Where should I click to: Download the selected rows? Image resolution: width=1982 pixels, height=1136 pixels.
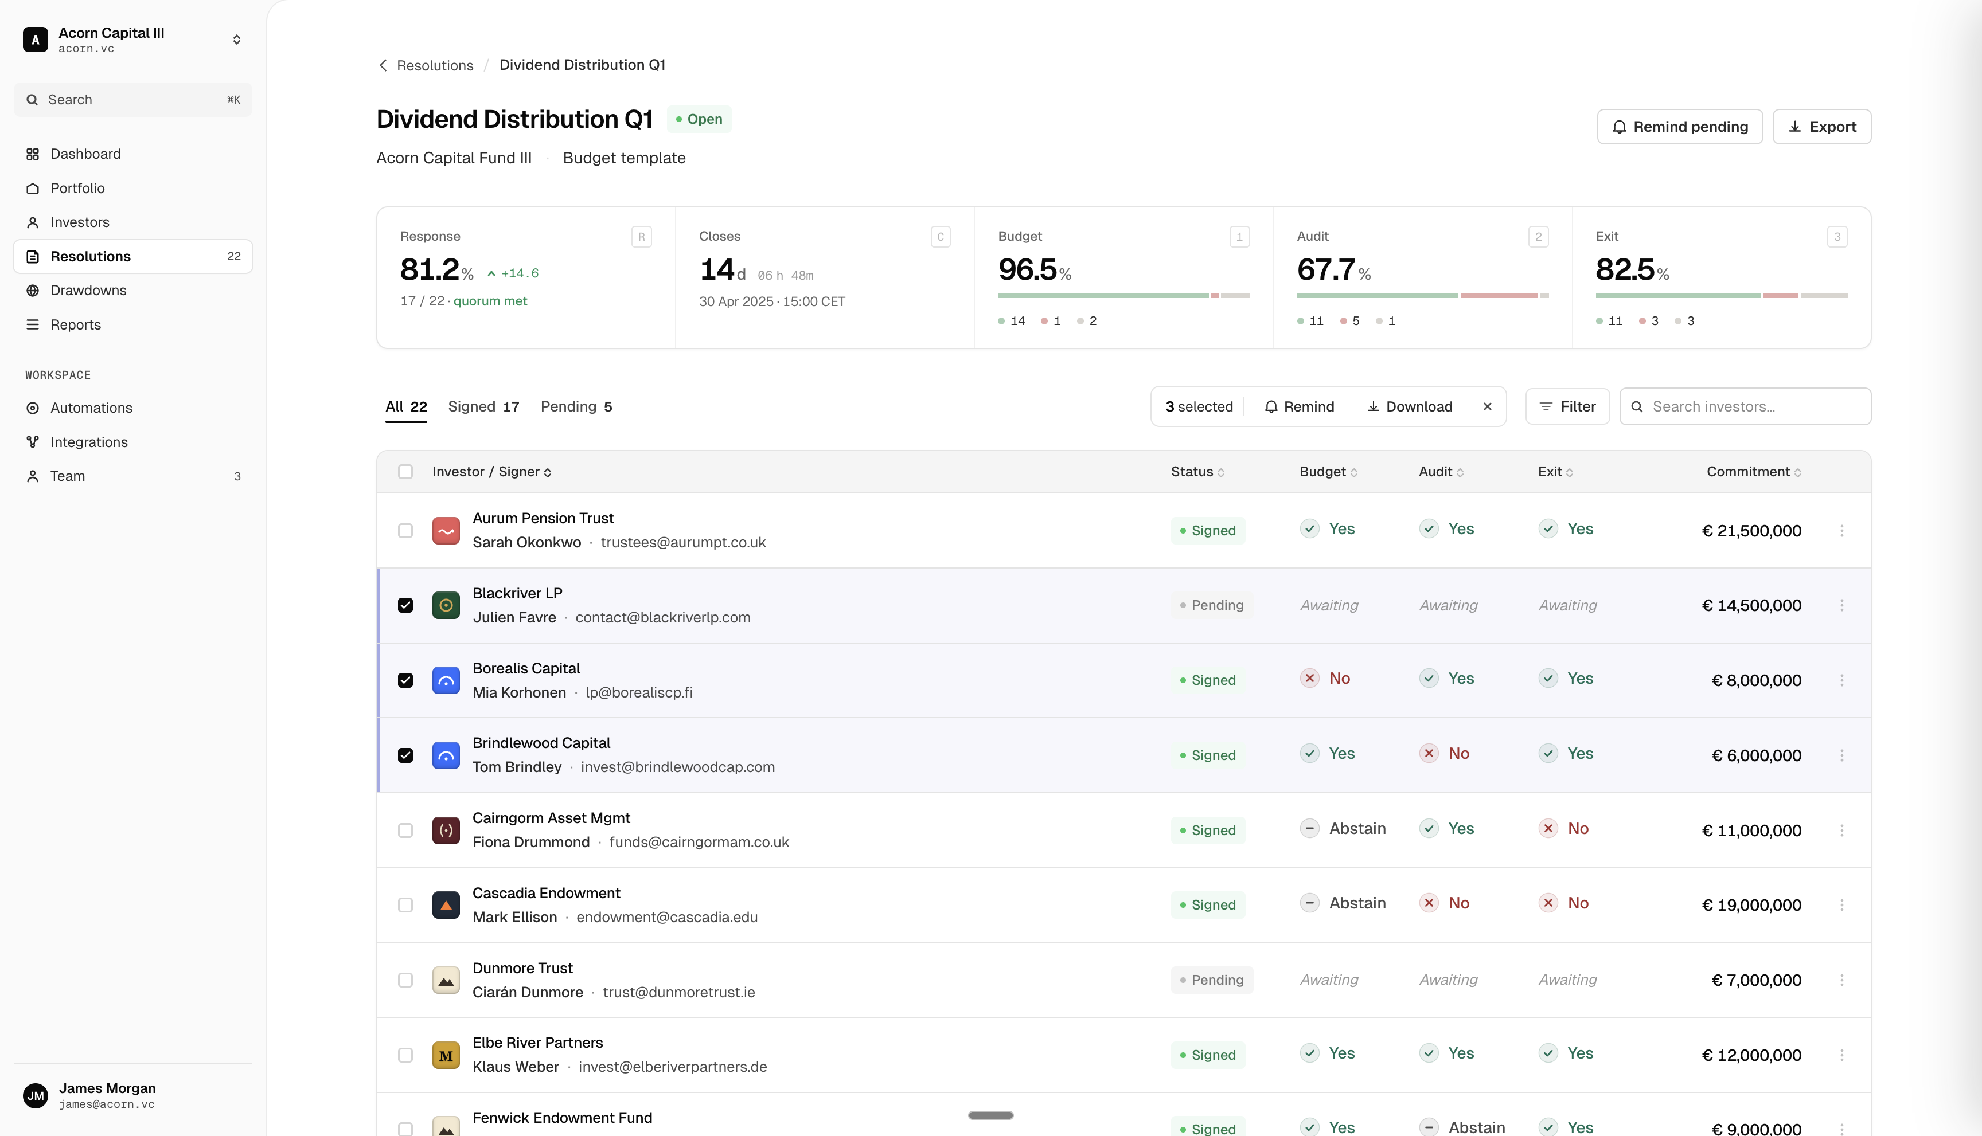pyautogui.click(x=1410, y=406)
